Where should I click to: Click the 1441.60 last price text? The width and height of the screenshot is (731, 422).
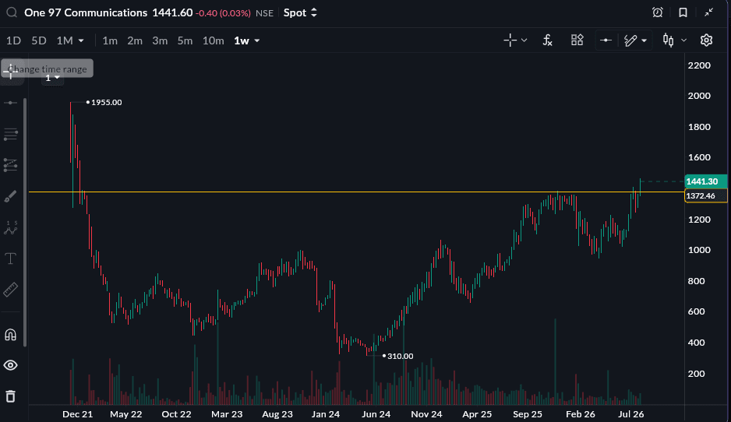172,12
